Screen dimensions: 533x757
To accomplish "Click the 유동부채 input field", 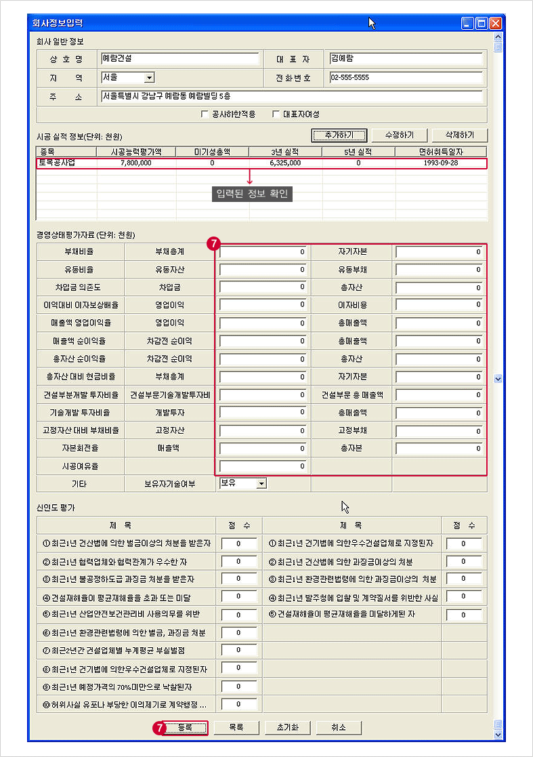I will (x=439, y=270).
